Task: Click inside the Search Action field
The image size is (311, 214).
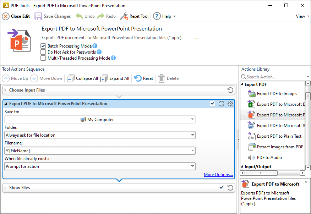Action: (270, 77)
